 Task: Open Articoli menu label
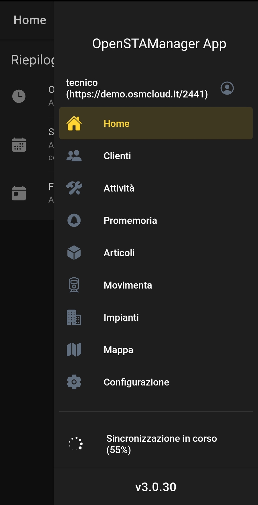coord(119,253)
